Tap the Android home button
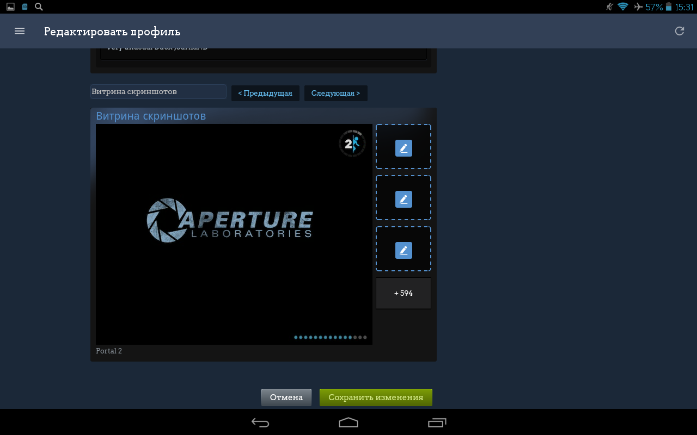697x435 pixels. [348, 422]
